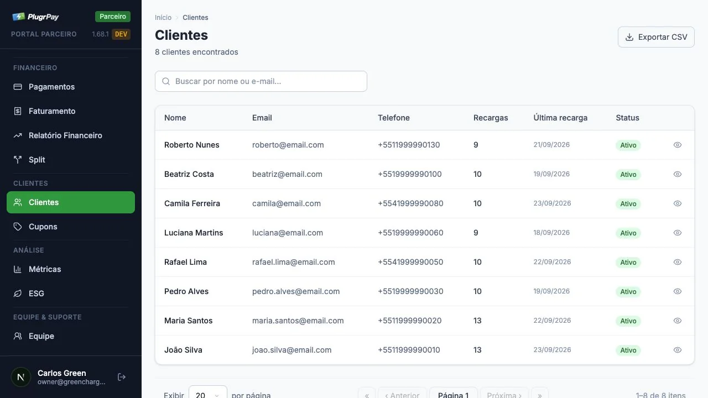Click the Ativo badge in João Silva's row

(x=628, y=350)
